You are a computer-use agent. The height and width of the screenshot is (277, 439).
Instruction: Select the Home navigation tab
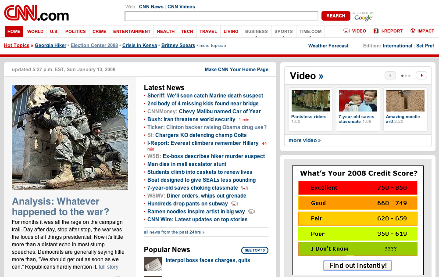(x=14, y=32)
